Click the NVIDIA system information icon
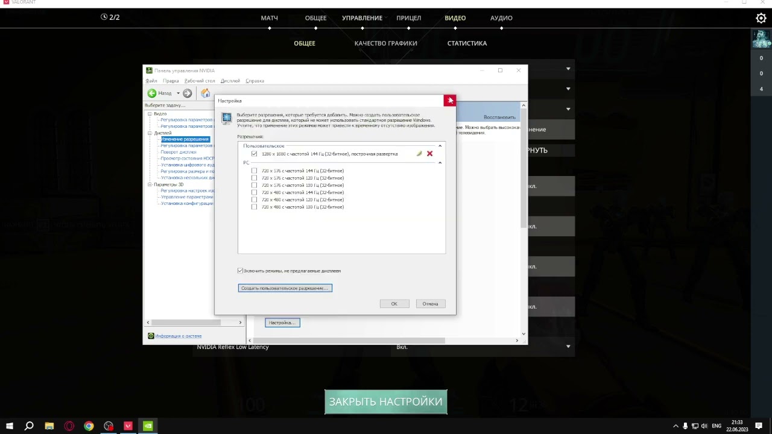Viewport: 772px width, 434px height. click(x=151, y=336)
